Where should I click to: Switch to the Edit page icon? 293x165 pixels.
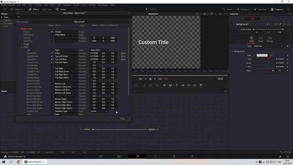click(x=119, y=156)
